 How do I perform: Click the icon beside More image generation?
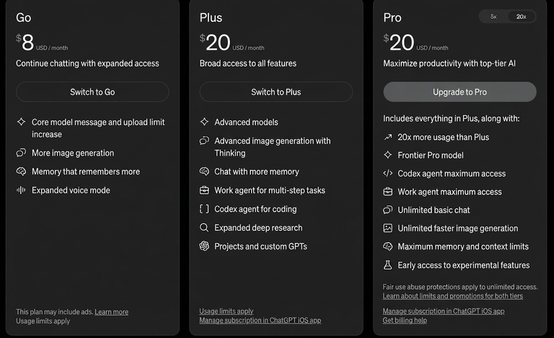click(x=21, y=153)
